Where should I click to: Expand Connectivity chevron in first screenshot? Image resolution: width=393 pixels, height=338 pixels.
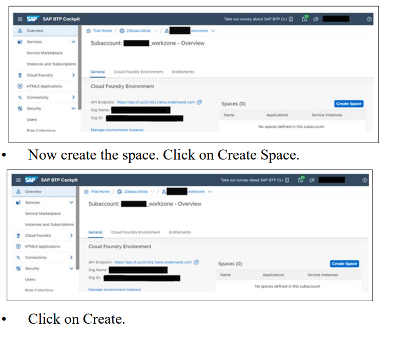pyautogui.click(x=73, y=97)
